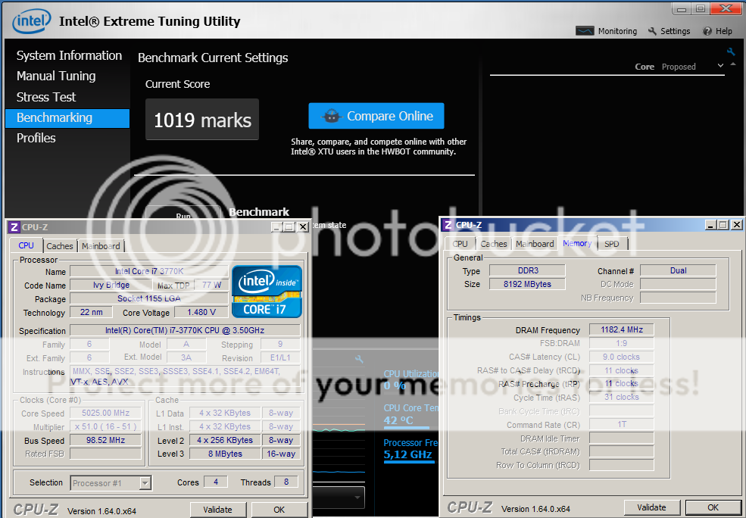Click the wrench icon above the monitoring graph
Screen dimensions: 746x518
coord(359,359)
